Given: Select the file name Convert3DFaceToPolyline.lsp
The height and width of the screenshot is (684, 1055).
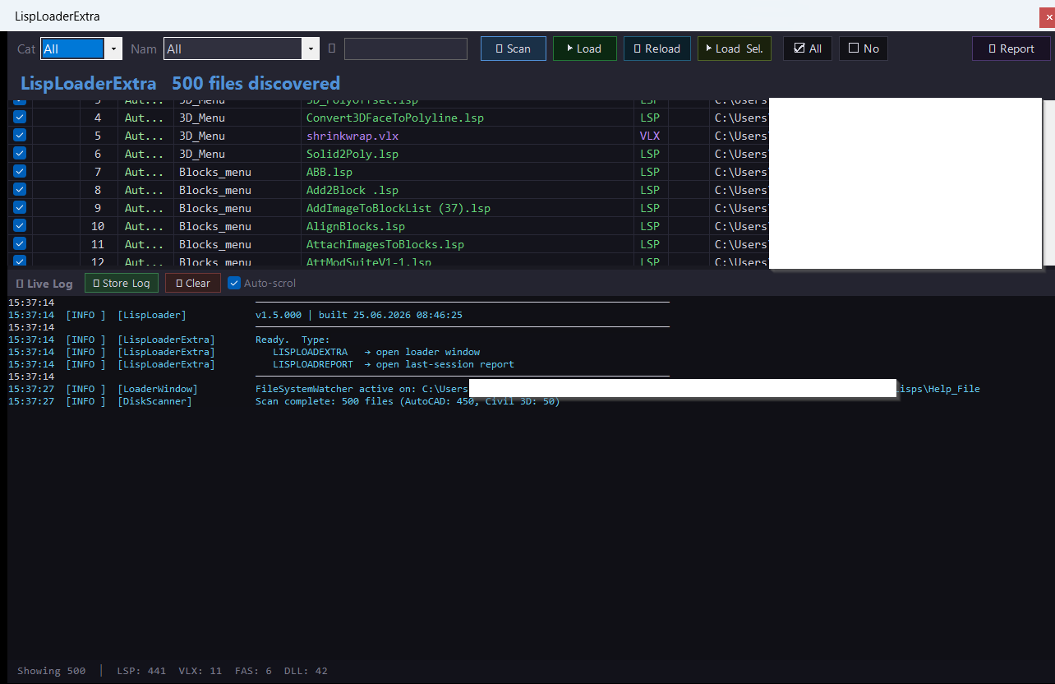Looking at the screenshot, I should 395,118.
